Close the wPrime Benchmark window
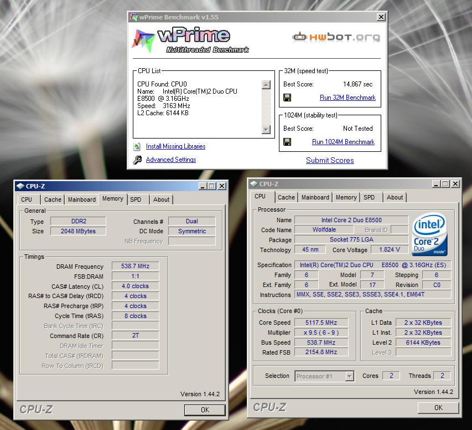The height and width of the screenshot is (430, 472). [x=381, y=17]
